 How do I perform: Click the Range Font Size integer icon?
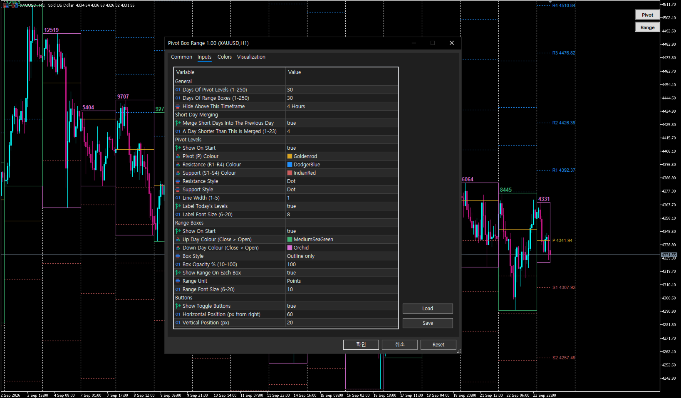click(178, 289)
